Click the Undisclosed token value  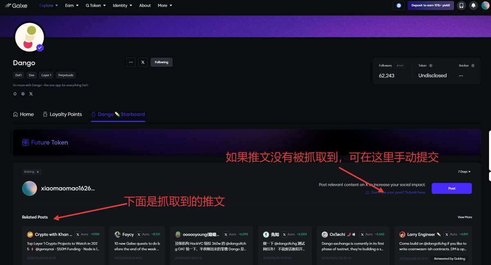pos(432,76)
